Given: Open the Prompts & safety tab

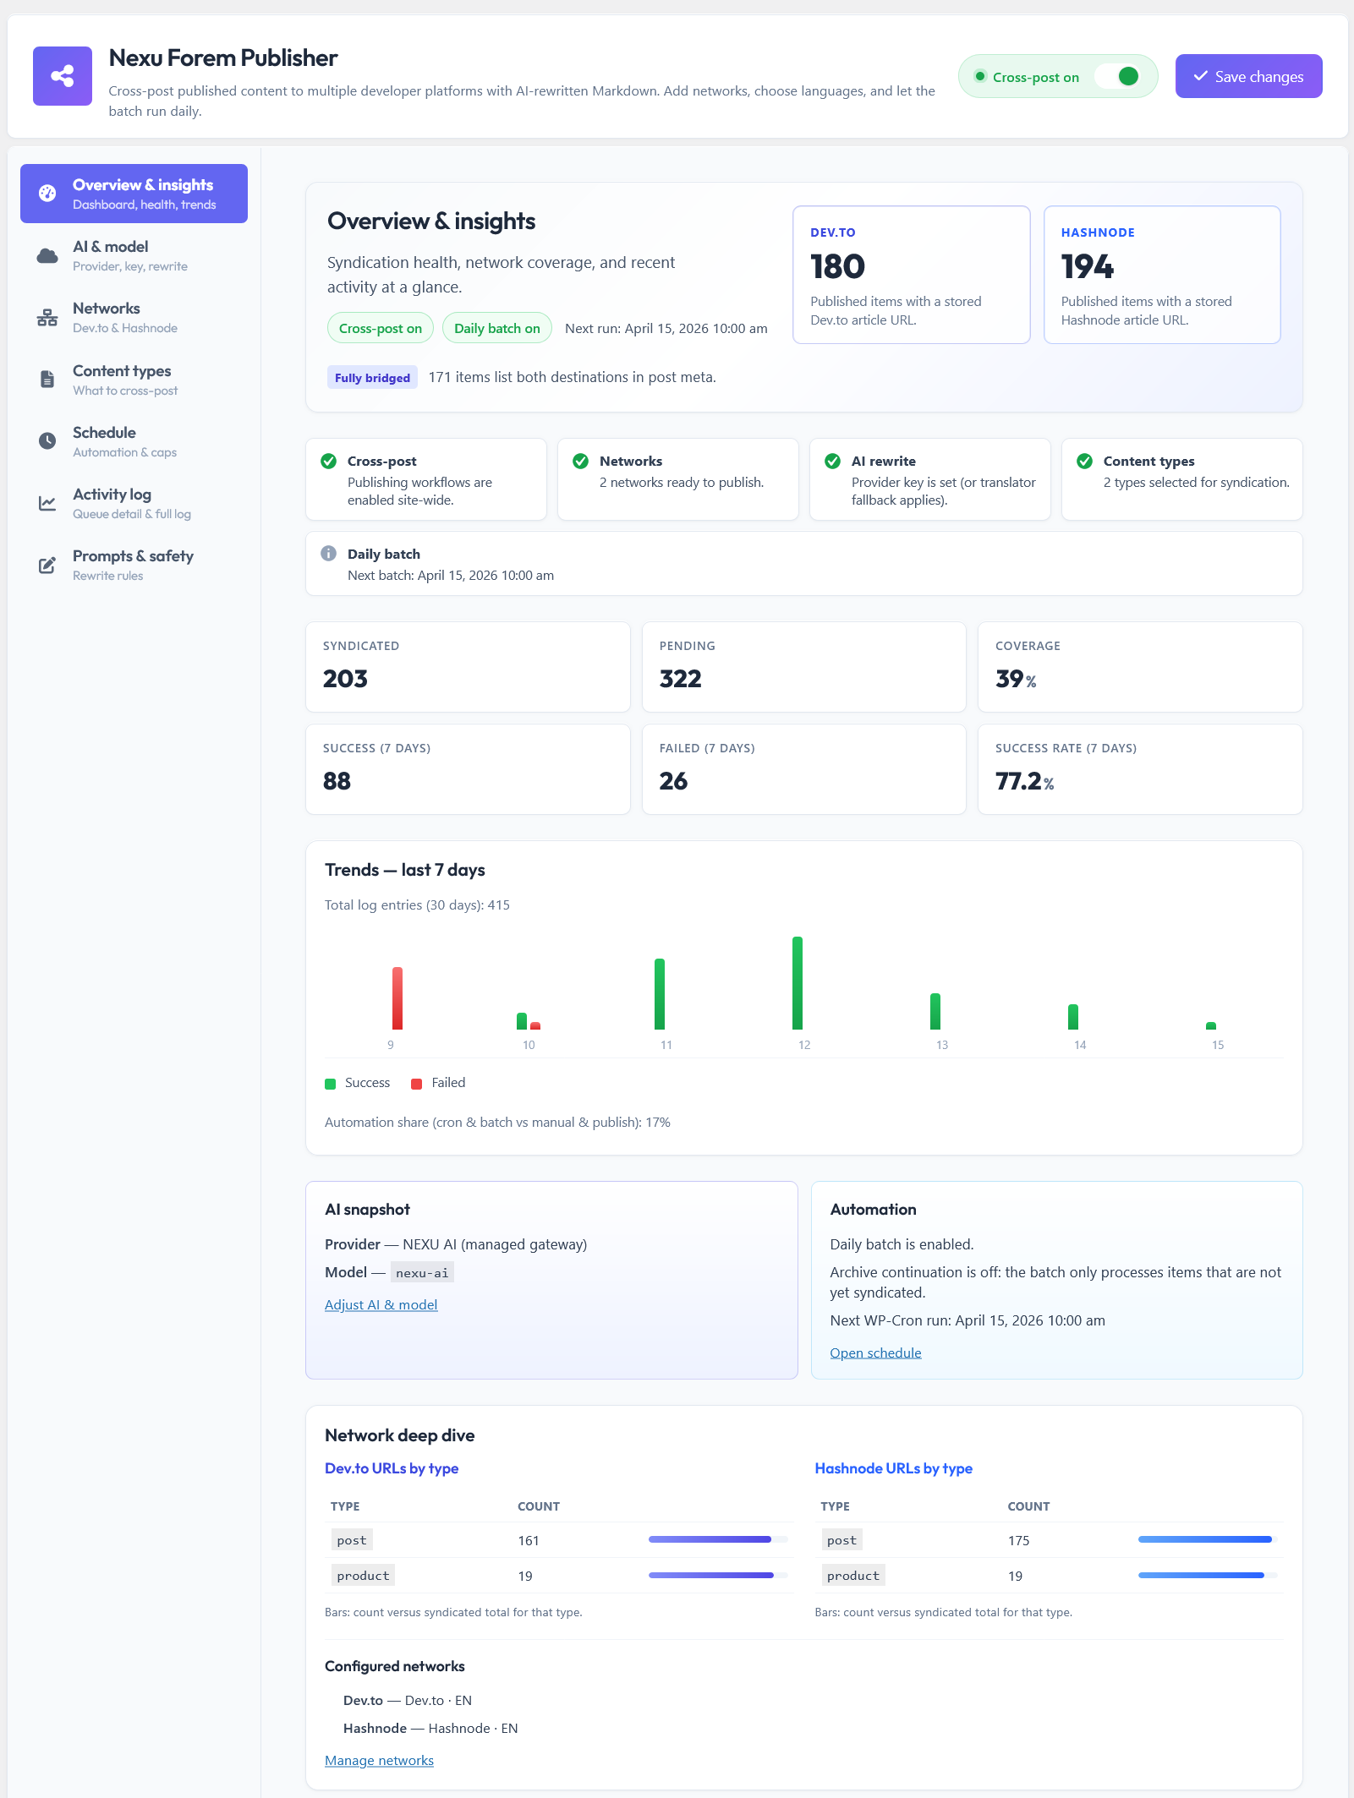Looking at the screenshot, I should [x=134, y=565].
